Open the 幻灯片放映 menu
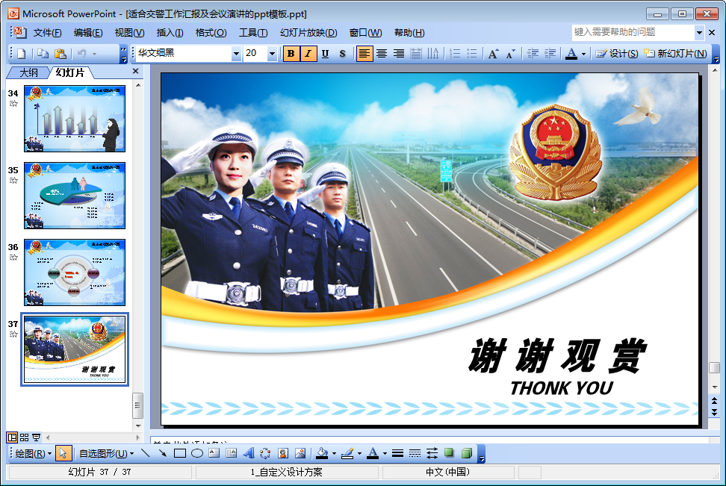This screenshot has height=486, width=726. click(x=308, y=33)
